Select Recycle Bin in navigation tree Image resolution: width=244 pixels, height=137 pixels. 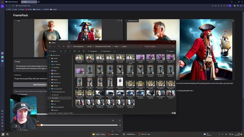[55, 110]
